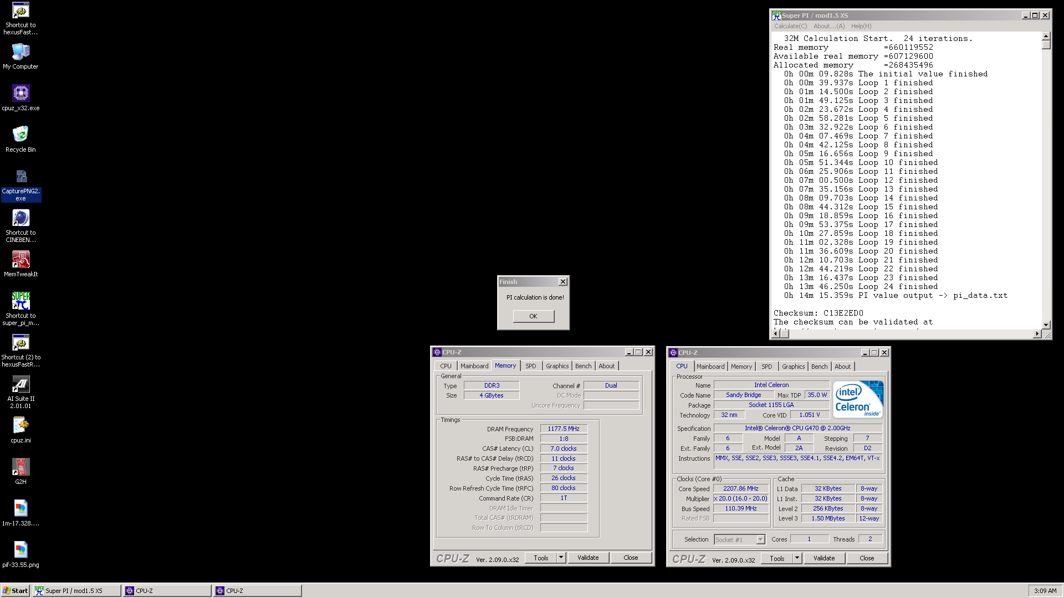
Task: Switch to CPU tab in memory CPU-Z window
Action: pos(446,366)
